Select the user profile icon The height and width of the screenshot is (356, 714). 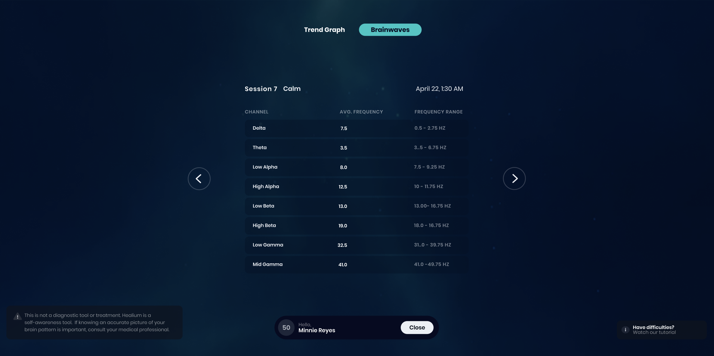pyautogui.click(x=286, y=327)
